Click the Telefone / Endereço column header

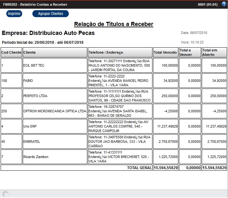tap(120, 52)
